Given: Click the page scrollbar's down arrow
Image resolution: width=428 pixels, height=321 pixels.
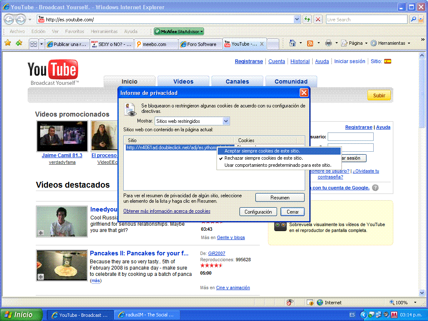Looking at the screenshot, I should coord(422,293).
